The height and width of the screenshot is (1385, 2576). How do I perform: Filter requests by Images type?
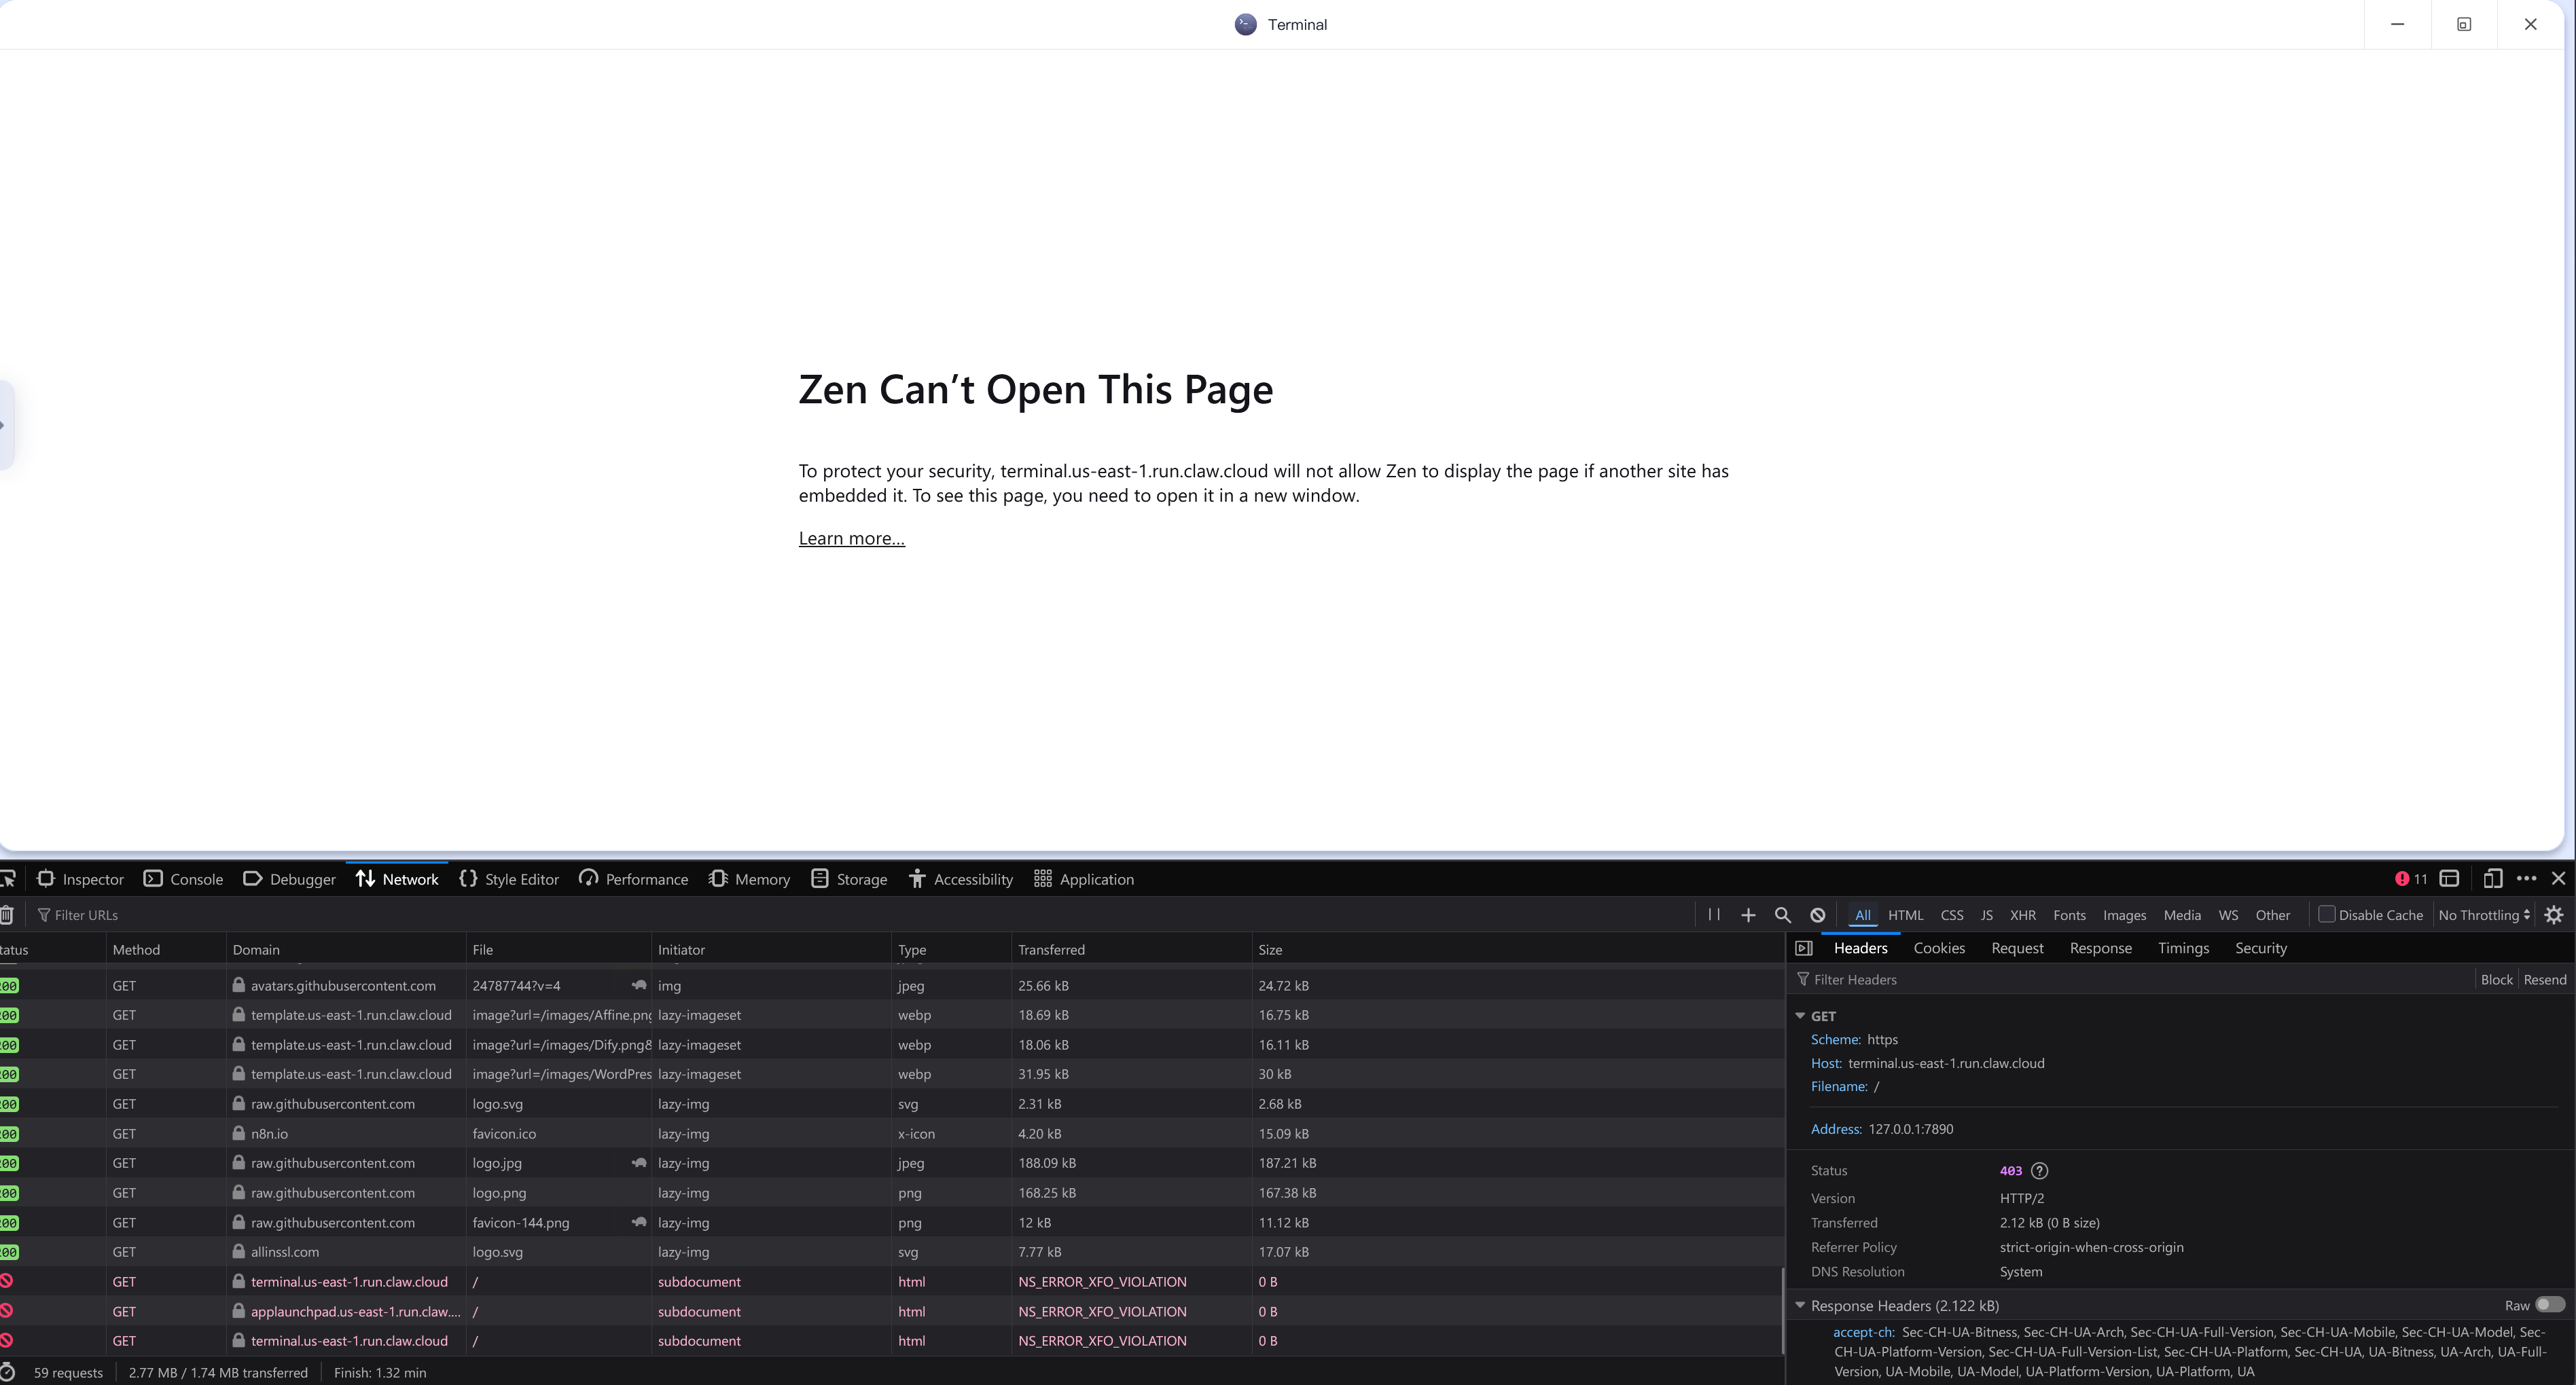pyautogui.click(x=2124, y=915)
